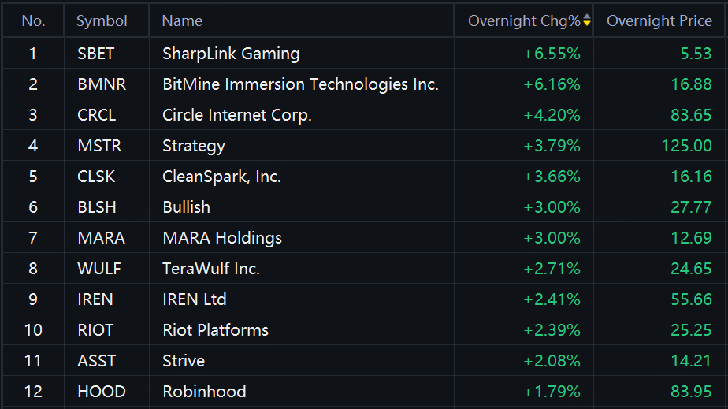Click the Symbol column header

tap(102, 20)
